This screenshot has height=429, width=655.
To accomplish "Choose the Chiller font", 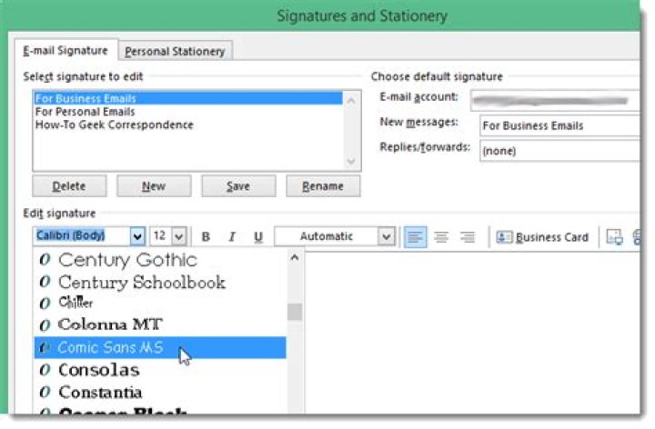I will click(x=160, y=303).
